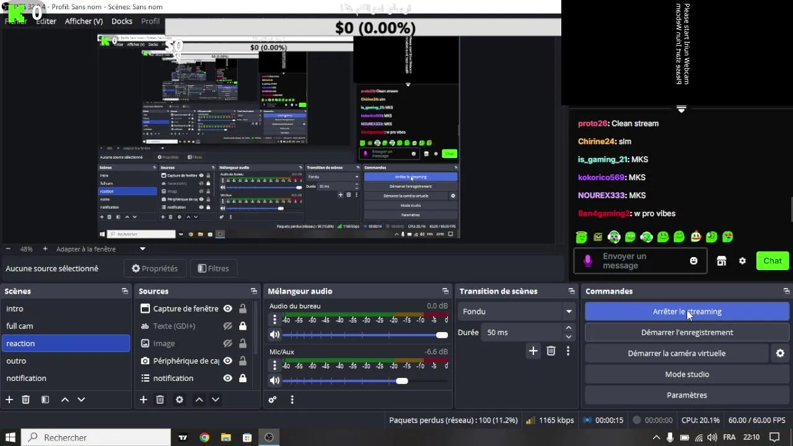Image resolution: width=793 pixels, height=446 pixels.
Task: Pop out the Commandes dock
Action: pyautogui.click(x=786, y=291)
